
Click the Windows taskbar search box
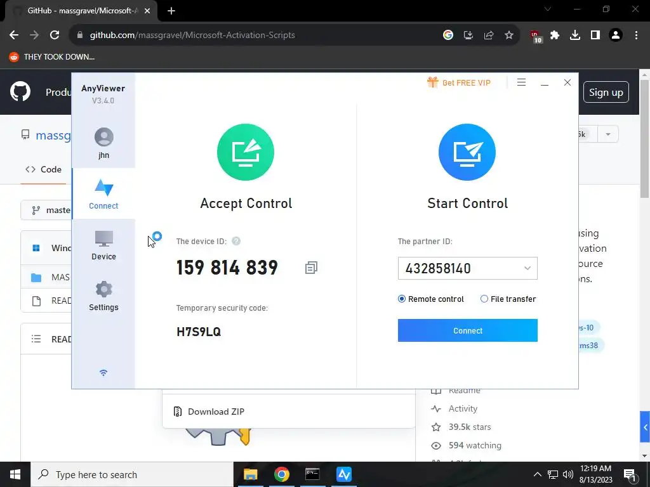132,474
